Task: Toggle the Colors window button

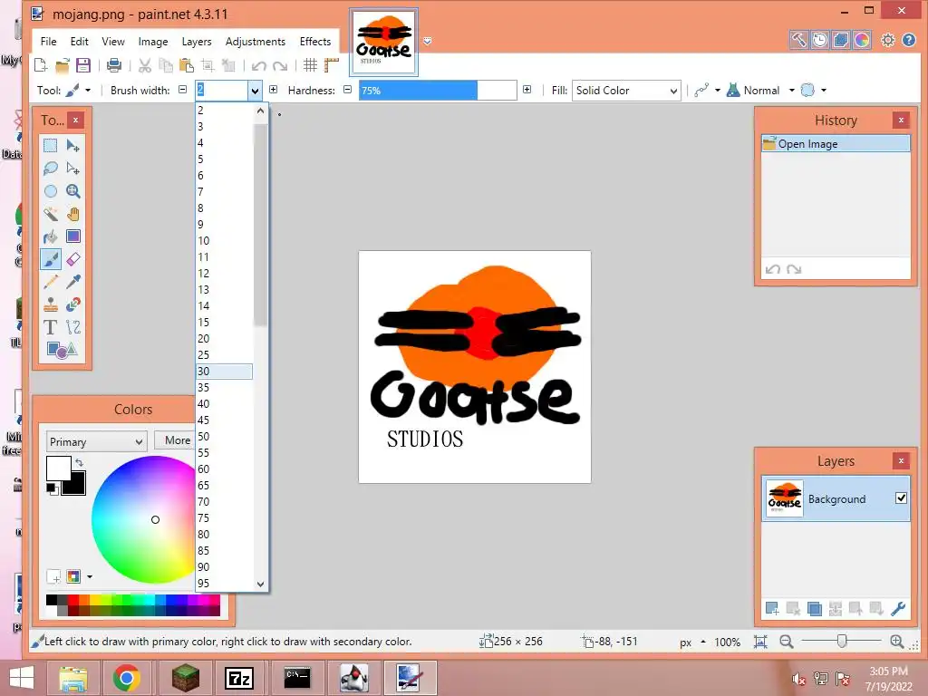Action: 862,40
